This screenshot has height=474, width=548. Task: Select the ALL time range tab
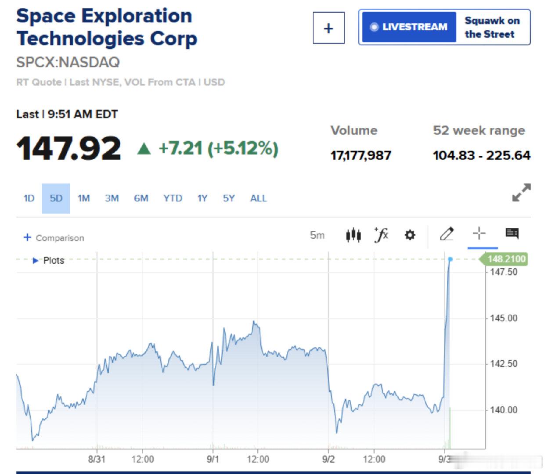[x=258, y=198]
